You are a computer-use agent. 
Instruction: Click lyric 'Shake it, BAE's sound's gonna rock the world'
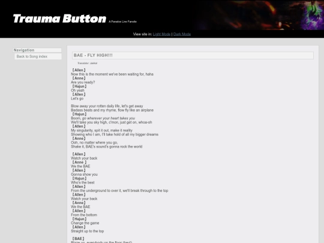coord(107,147)
